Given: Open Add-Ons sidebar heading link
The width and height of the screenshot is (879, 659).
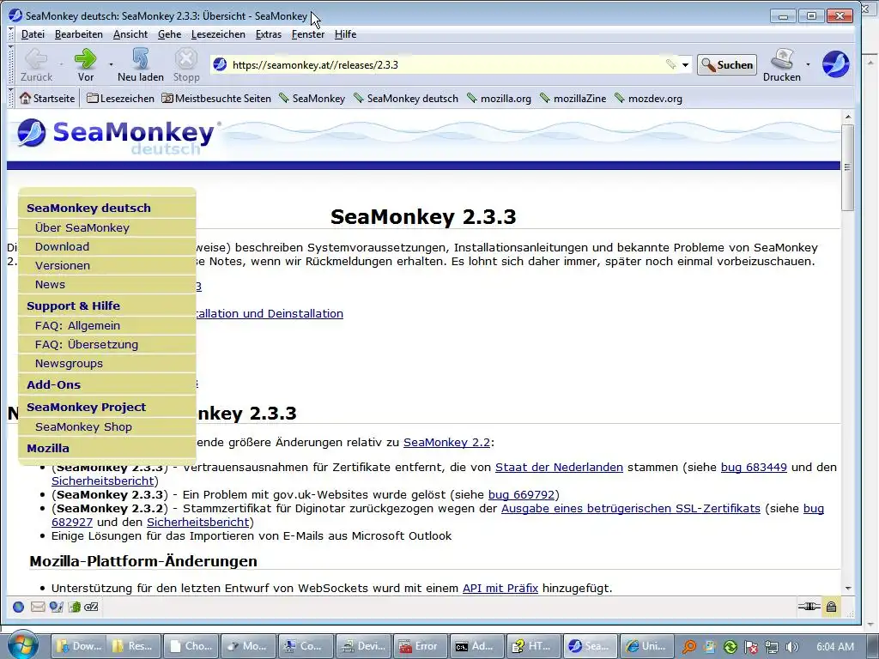Looking at the screenshot, I should coord(54,385).
